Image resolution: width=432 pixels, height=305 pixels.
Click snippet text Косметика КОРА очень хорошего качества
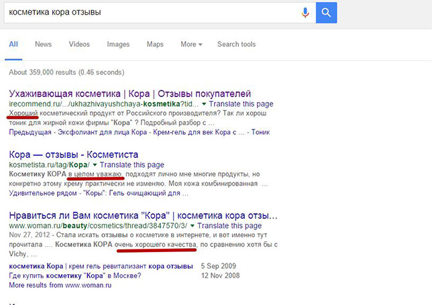[x=126, y=245]
